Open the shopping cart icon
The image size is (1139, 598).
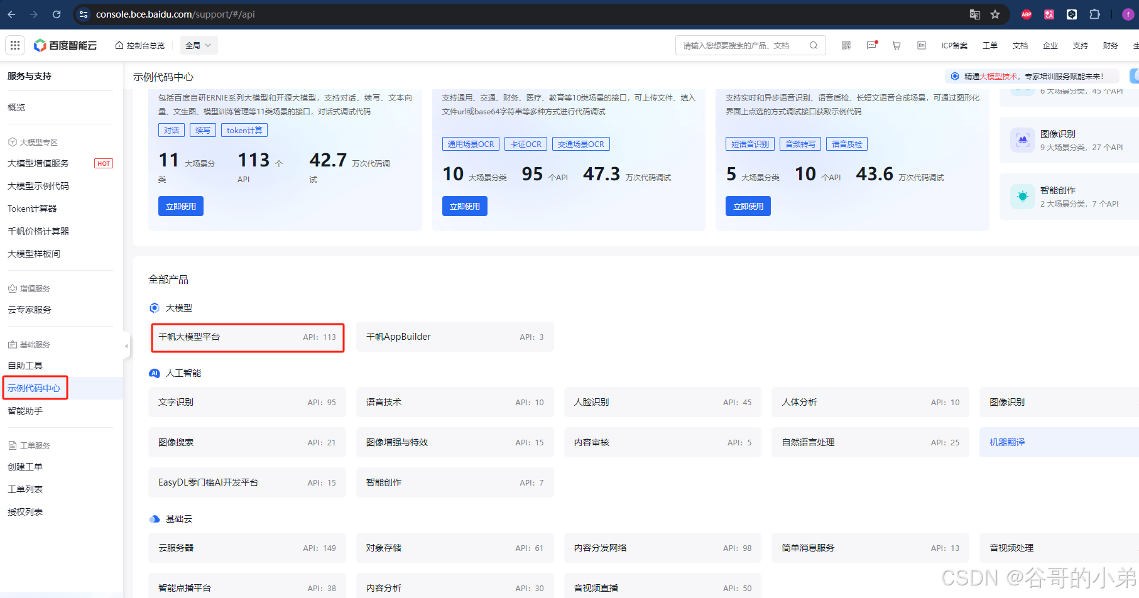[x=896, y=45]
